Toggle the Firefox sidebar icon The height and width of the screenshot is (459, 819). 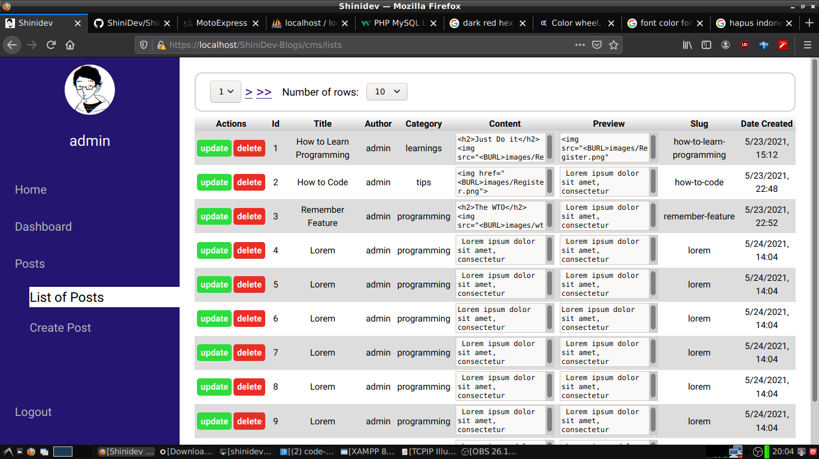click(x=706, y=45)
